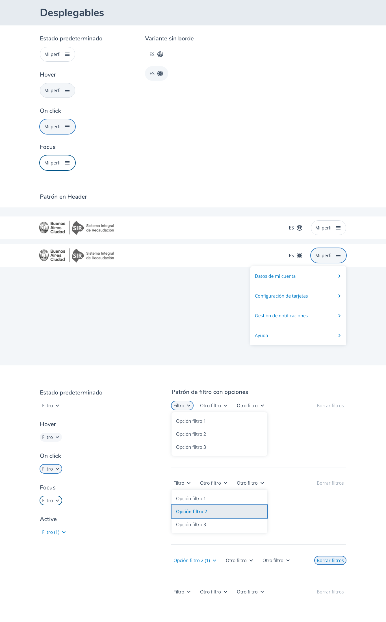The image size is (386, 622).
Task: Expand the first Otro filtro in the top filter row
Action: point(214,406)
